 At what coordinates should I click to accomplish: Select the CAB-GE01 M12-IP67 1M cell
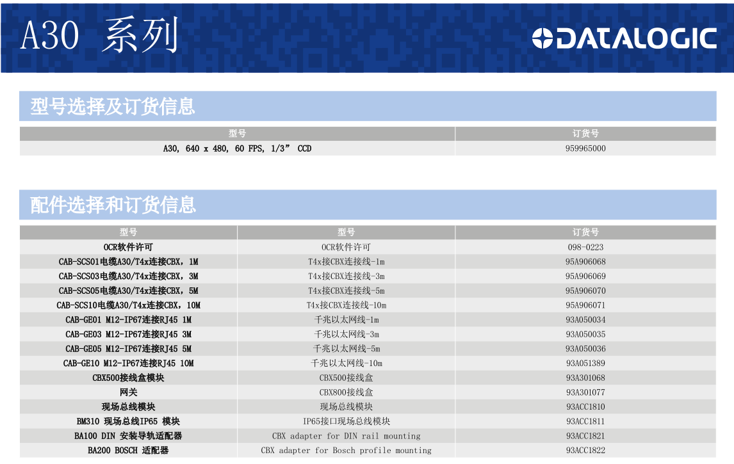click(128, 320)
